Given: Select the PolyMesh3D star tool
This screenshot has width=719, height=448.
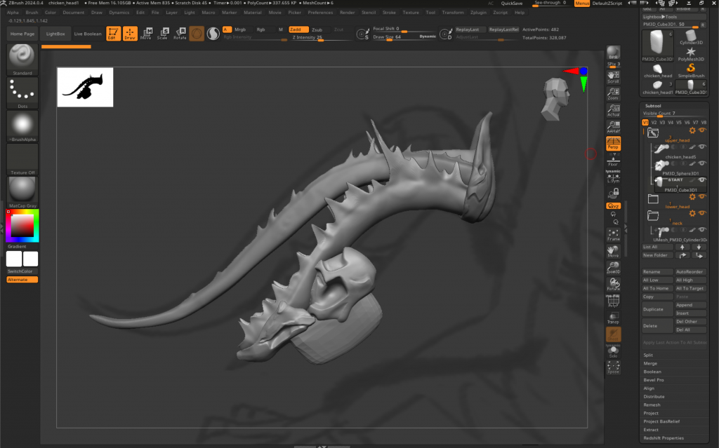Looking at the screenshot, I should coord(691,54).
